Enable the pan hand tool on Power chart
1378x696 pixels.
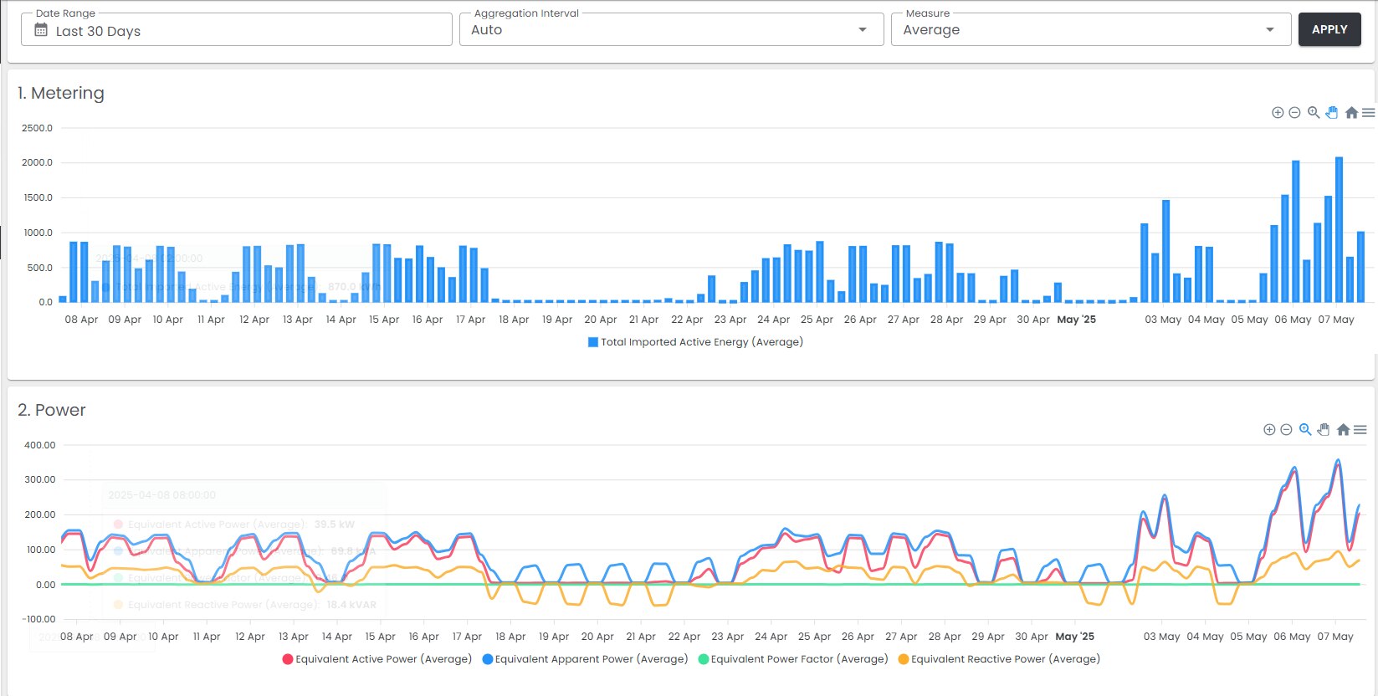coord(1324,429)
